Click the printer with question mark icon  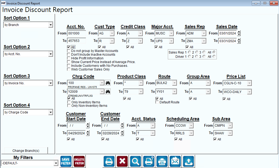[149, 161]
